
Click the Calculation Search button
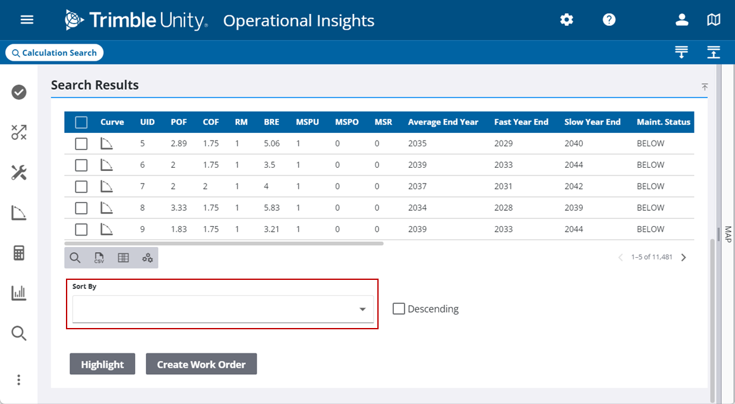(x=55, y=53)
